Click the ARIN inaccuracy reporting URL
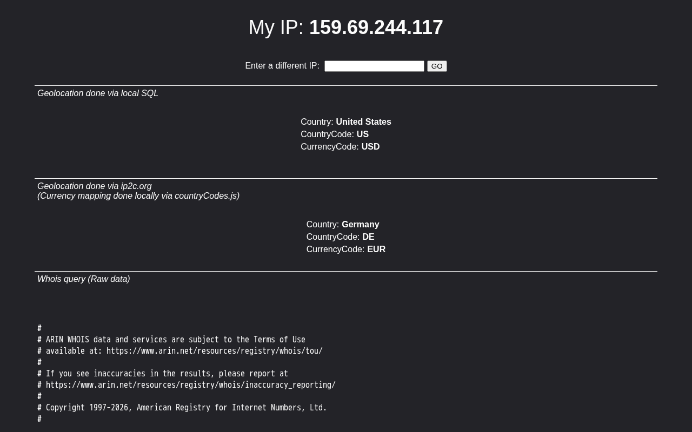 pos(190,385)
